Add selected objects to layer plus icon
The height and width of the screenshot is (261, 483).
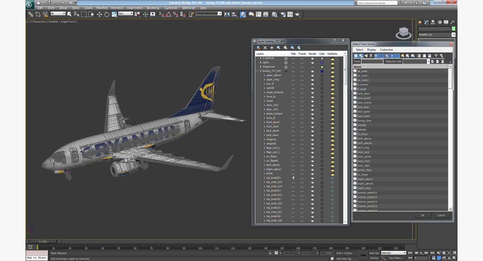click(x=272, y=48)
